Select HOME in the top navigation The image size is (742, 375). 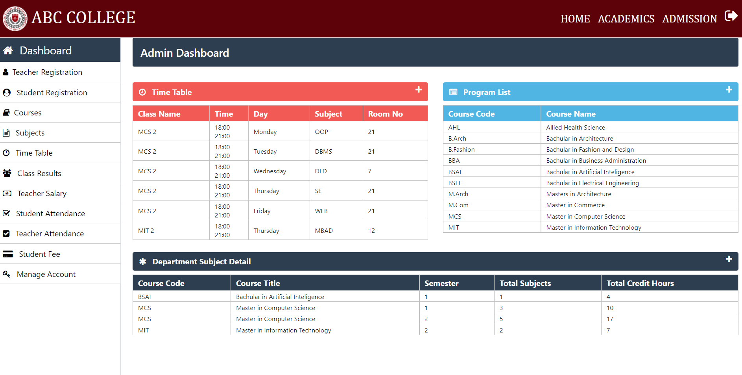(x=575, y=19)
